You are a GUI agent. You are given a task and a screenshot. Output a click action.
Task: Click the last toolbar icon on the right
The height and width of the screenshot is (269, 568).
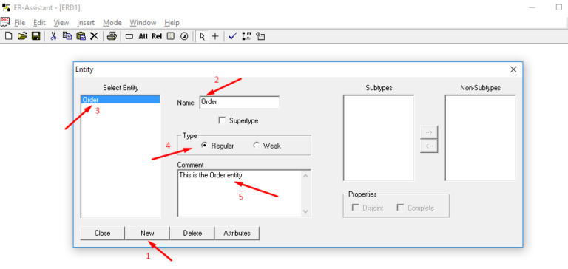[260, 36]
